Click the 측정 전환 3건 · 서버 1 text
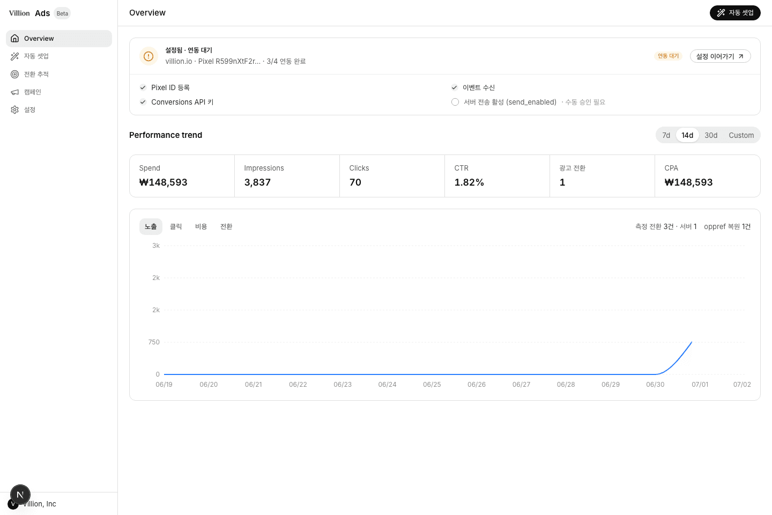 click(x=666, y=227)
